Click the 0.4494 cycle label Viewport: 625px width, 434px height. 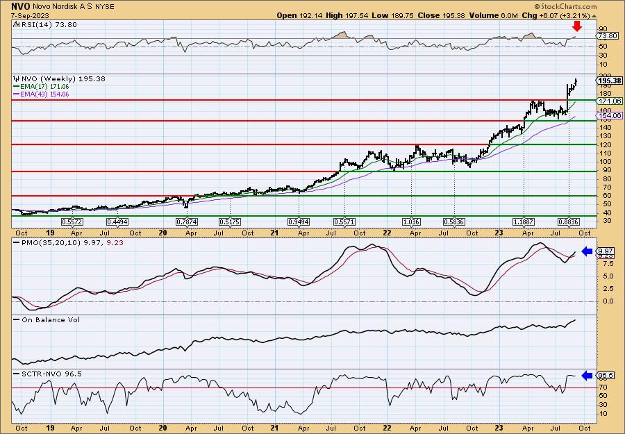117,222
